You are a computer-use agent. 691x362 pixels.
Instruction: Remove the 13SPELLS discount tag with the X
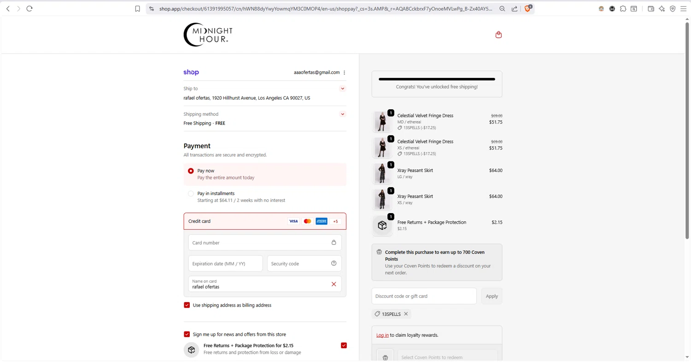[x=406, y=314]
